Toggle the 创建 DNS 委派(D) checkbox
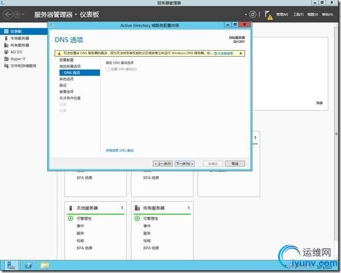 tap(108, 70)
